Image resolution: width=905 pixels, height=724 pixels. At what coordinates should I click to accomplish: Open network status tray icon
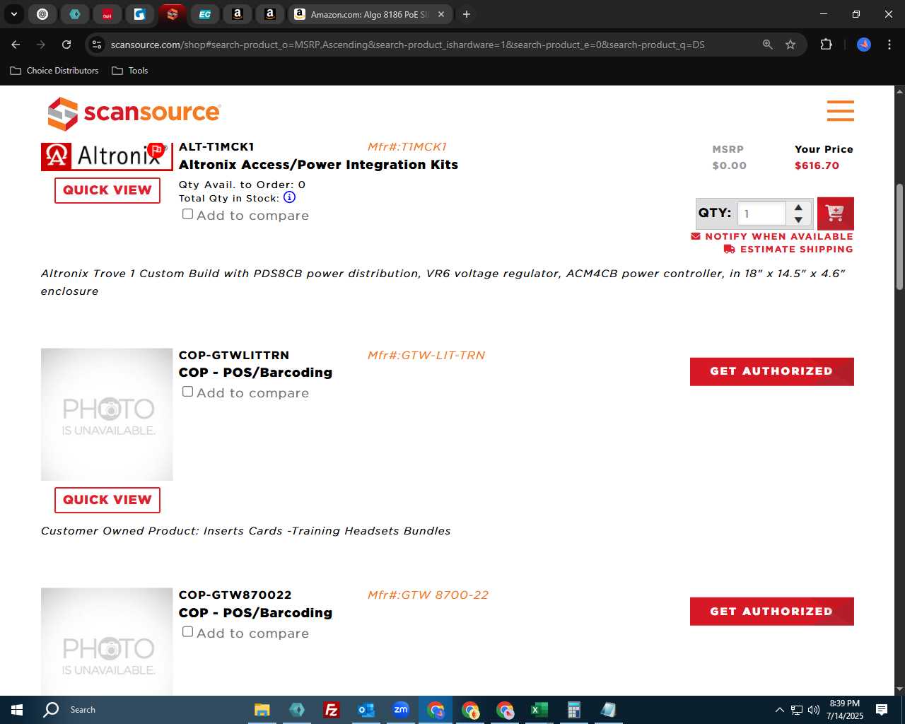[796, 710]
